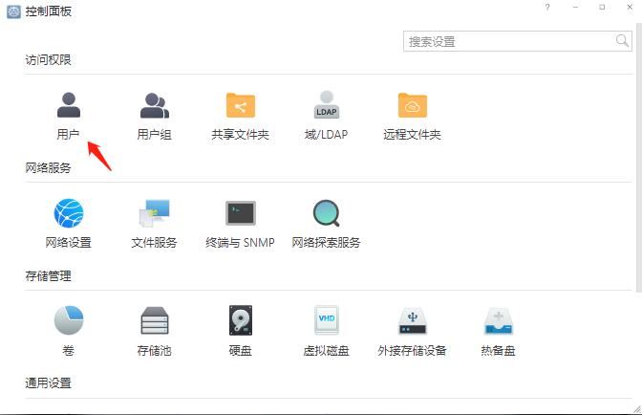Viewport: 642px width, 415px height.
Task: Open the 用户 (User) settings icon
Action: pyautogui.click(x=68, y=105)
